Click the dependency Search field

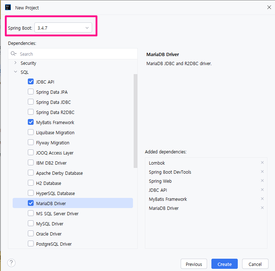pos(73,54)
